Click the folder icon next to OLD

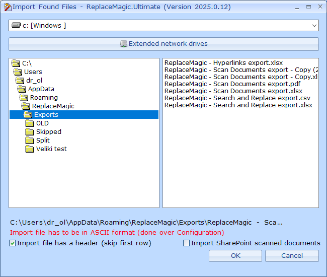click(x=29, y=123)
